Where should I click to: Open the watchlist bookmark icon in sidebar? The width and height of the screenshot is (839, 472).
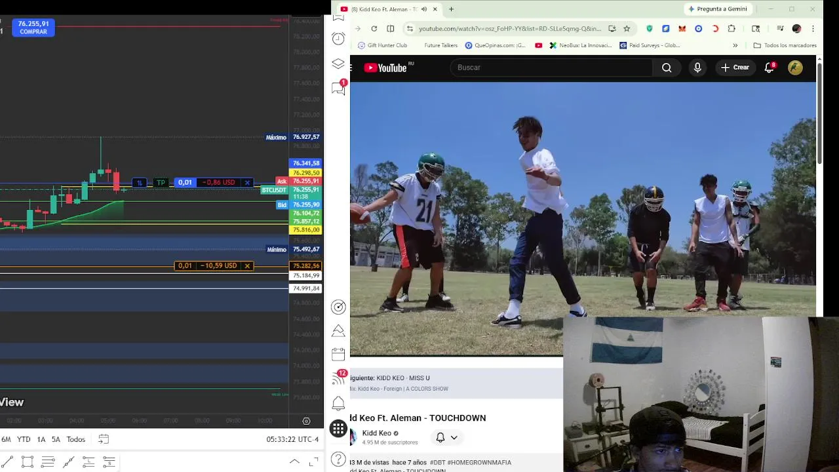(x=338, y=16)
